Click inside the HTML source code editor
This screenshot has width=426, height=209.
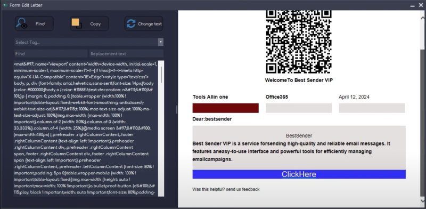coord(86,128)
